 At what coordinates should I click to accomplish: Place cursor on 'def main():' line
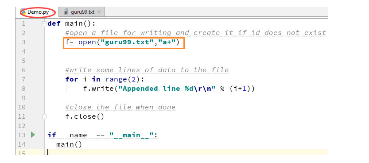coord(72,23)
